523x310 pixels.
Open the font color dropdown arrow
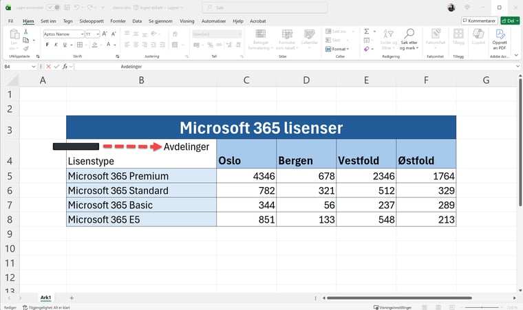click(x=115, y=45)
